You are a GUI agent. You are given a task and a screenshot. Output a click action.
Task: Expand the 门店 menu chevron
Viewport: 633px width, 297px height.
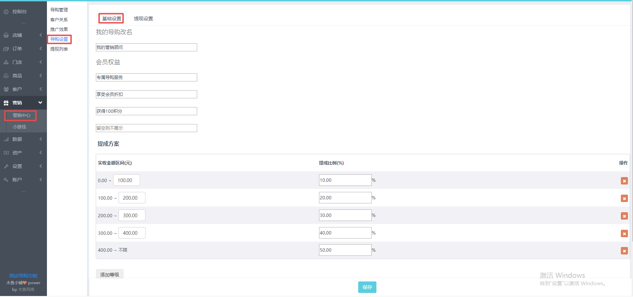point(41,62)
